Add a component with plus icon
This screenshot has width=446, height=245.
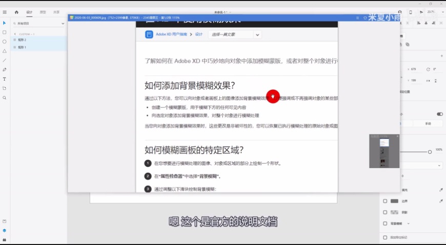tap(442, 56)
